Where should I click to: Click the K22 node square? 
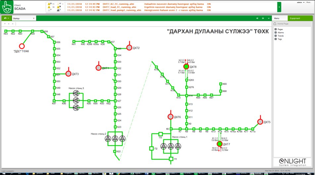(x=115, y=151)
